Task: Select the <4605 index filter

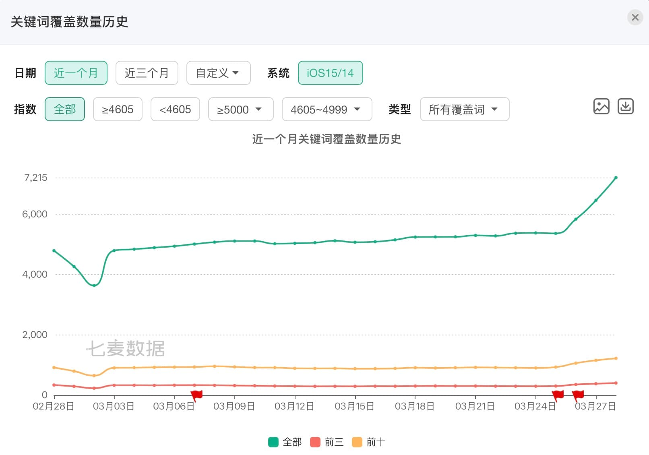Action: point(175,109)
